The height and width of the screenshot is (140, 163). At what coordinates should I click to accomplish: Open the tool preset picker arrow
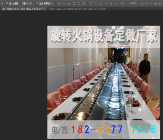pos(3,4)
